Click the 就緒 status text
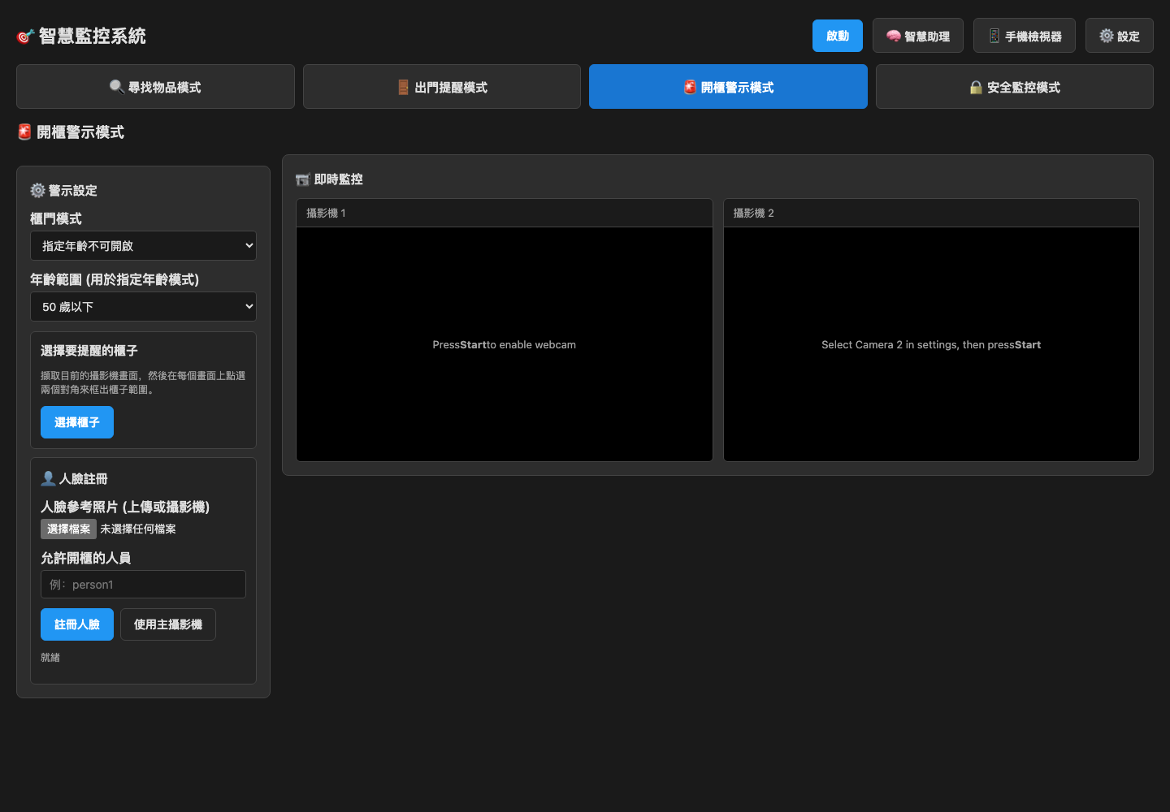The image size is (1170, 812). tap(50, 657)
